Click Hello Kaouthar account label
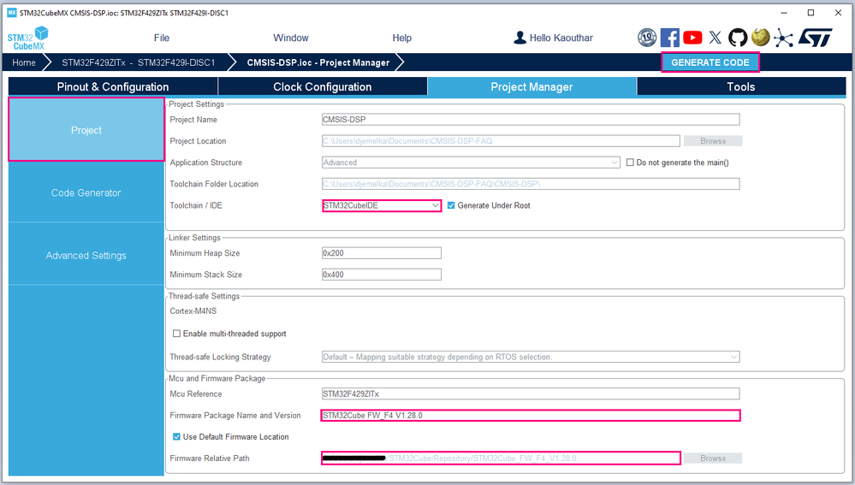The height and width of the screenshot is (485, 855). pyautogui.click(x=561, y=38)
